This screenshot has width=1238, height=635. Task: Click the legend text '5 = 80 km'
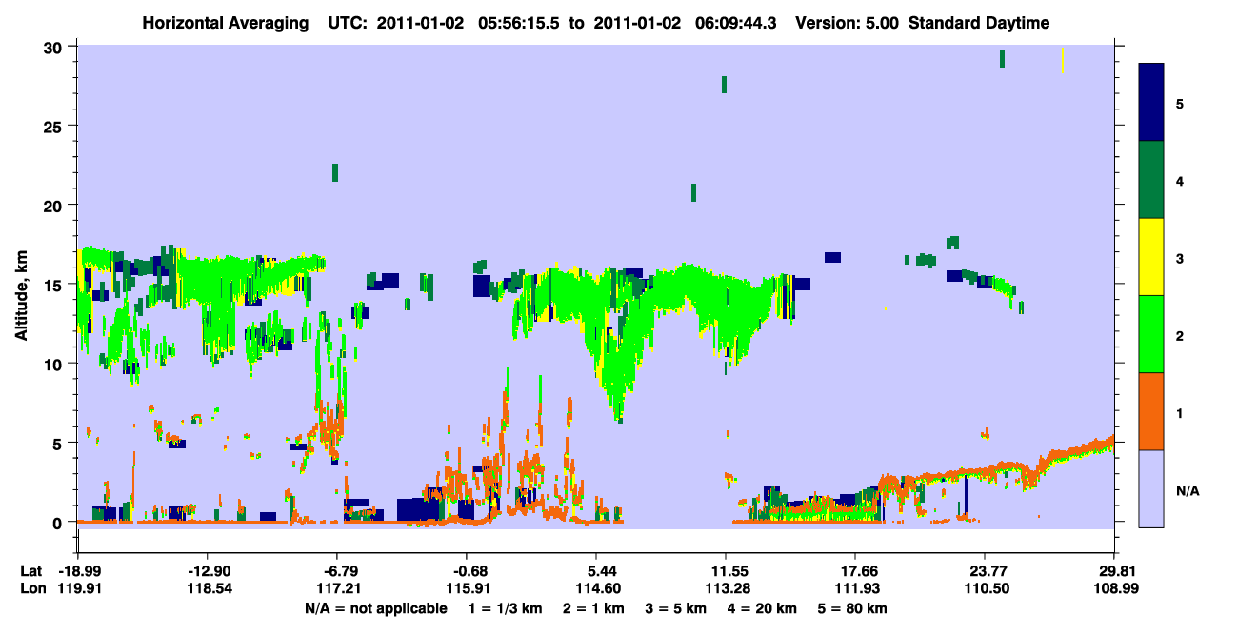tap(853, 607)
